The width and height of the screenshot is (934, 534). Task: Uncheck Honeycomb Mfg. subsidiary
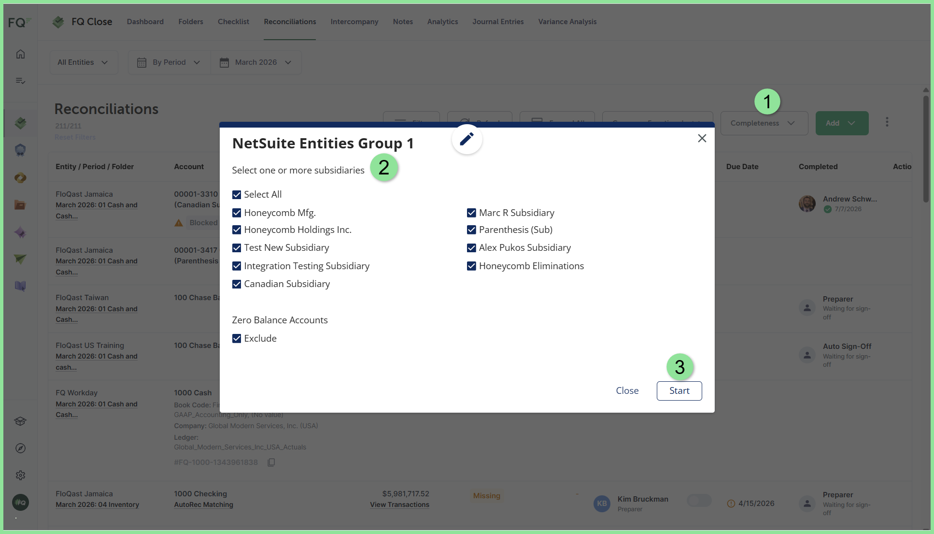[237, 213]
